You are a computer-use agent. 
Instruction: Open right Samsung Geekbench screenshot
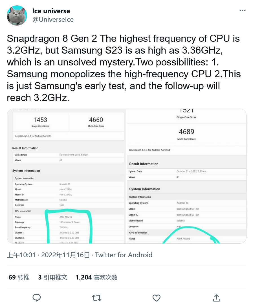(x=186, y=176)
